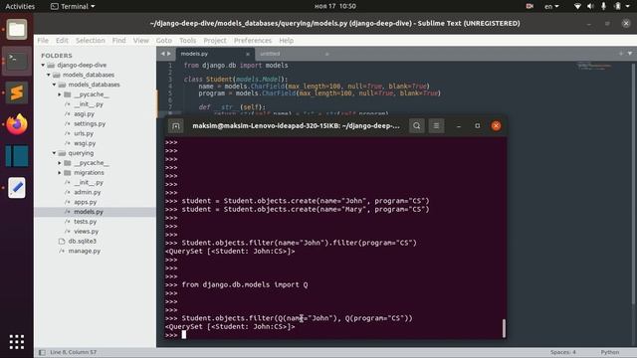Open the Help menu
Viewport: 637px width, 358px height.
pos(286,40)
